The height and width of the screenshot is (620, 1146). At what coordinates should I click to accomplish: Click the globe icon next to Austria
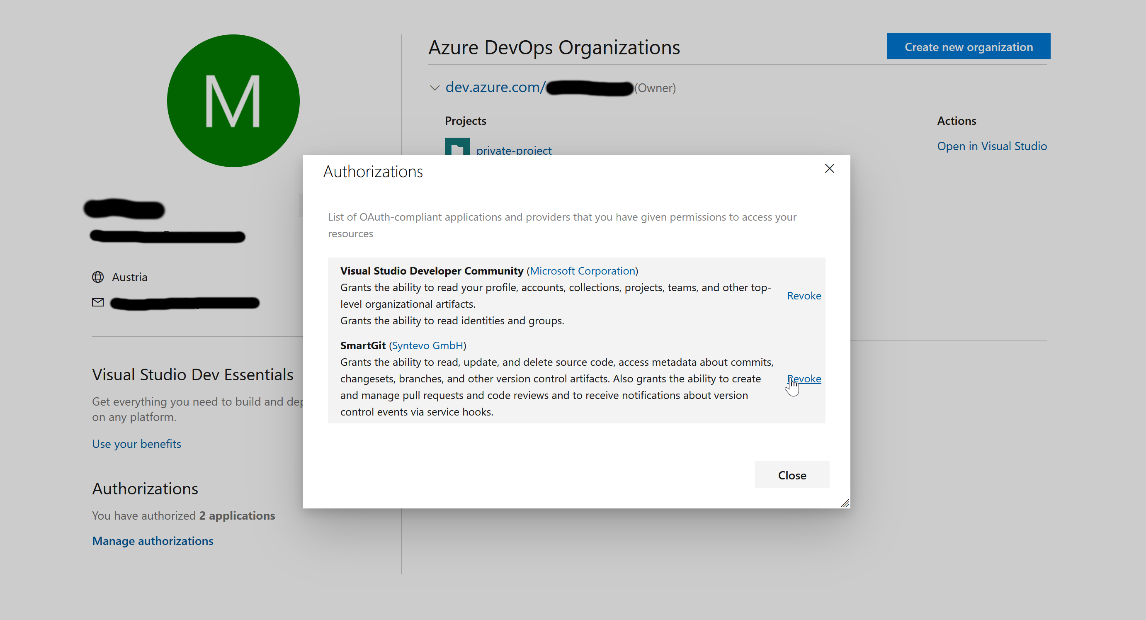98,277
